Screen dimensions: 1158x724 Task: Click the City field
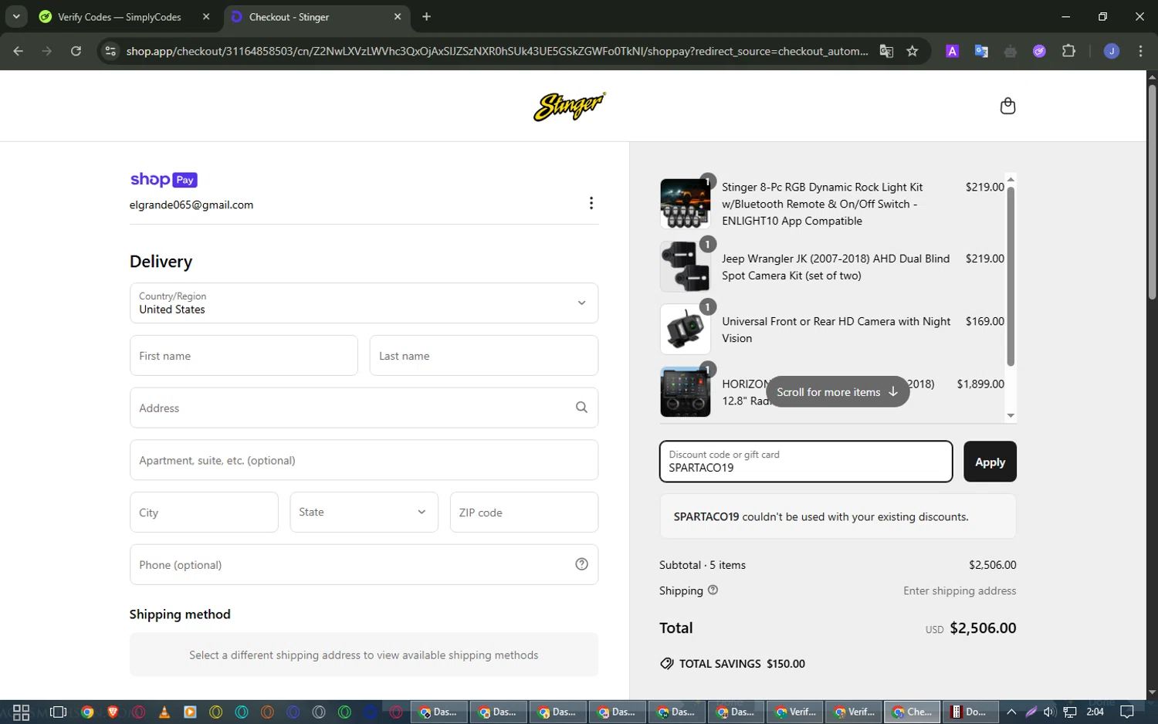pyautogui.click(x=204, y=512)
